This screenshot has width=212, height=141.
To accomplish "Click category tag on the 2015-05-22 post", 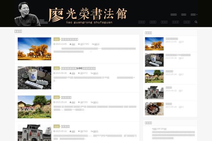I will coord(57,127).
